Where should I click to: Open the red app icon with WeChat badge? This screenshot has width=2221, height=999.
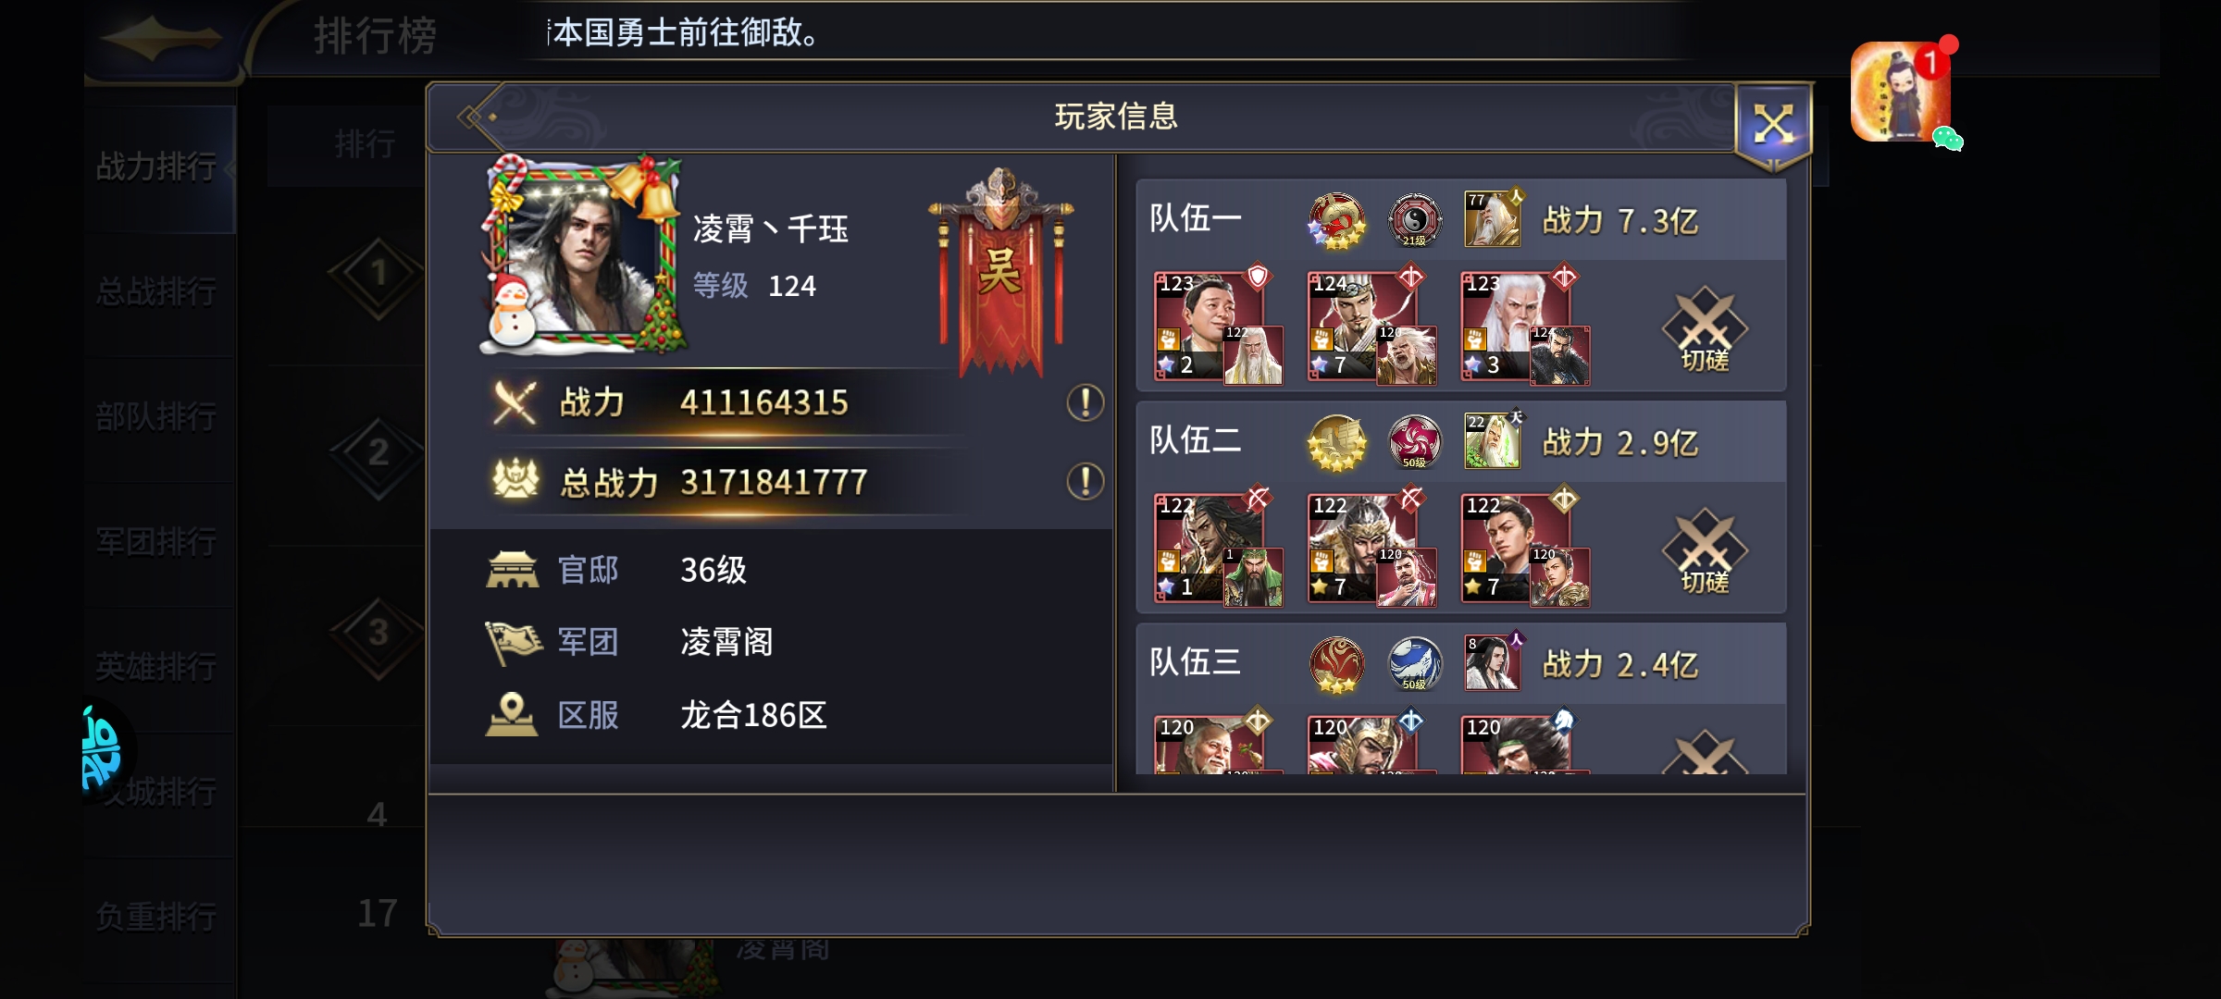[x=1904, y=92]
